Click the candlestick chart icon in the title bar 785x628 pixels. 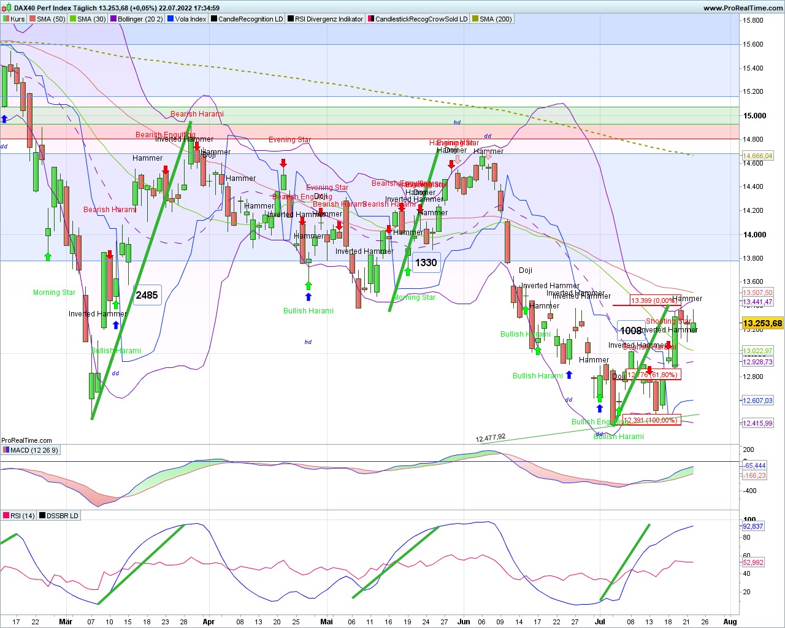coord(6,6)
